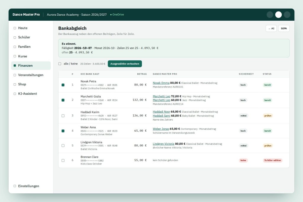Click the 136,00 € amount cell
Screen dimensions: 303x202
[x=140, y=115]
